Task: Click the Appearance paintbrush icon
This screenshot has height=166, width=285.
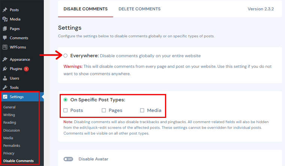Action: (x=5, y=59)
